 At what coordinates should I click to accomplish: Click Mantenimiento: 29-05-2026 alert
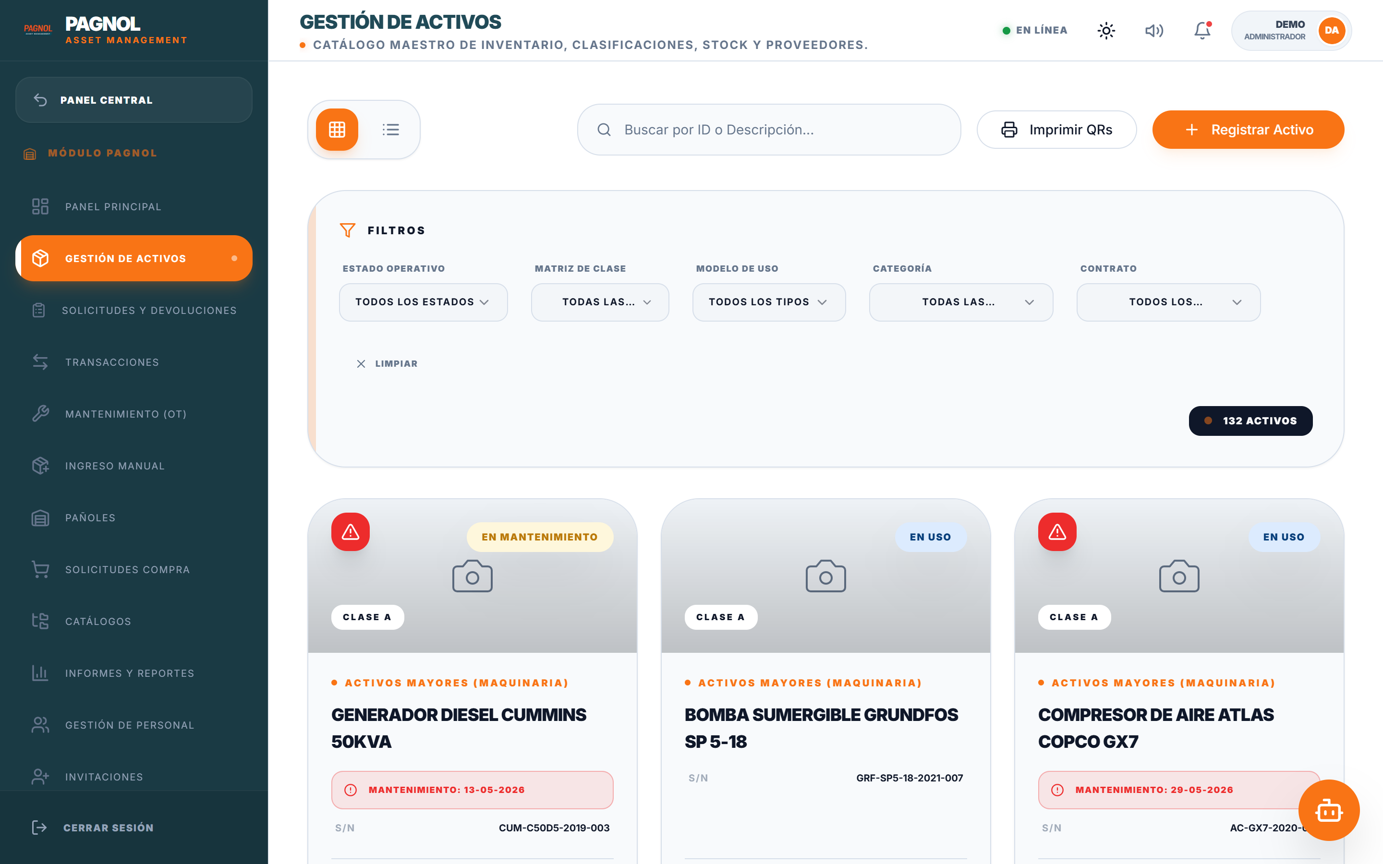click(1179, 790)
